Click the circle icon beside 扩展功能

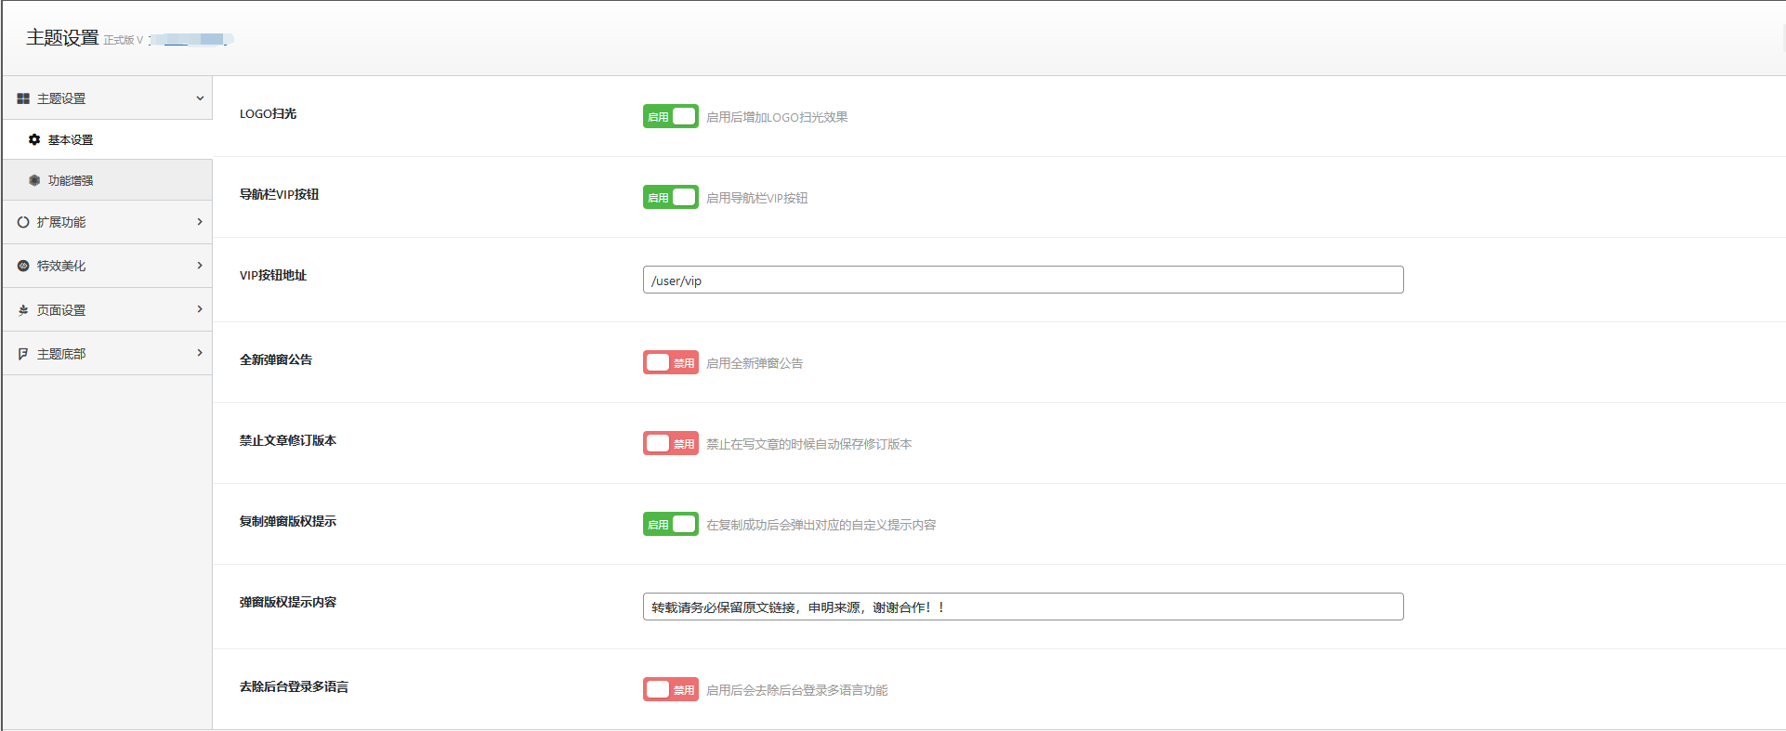click(x=23, y=222)
